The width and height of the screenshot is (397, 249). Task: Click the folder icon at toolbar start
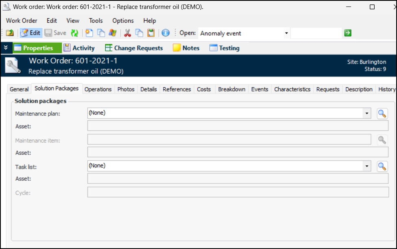tap(10, 33)
